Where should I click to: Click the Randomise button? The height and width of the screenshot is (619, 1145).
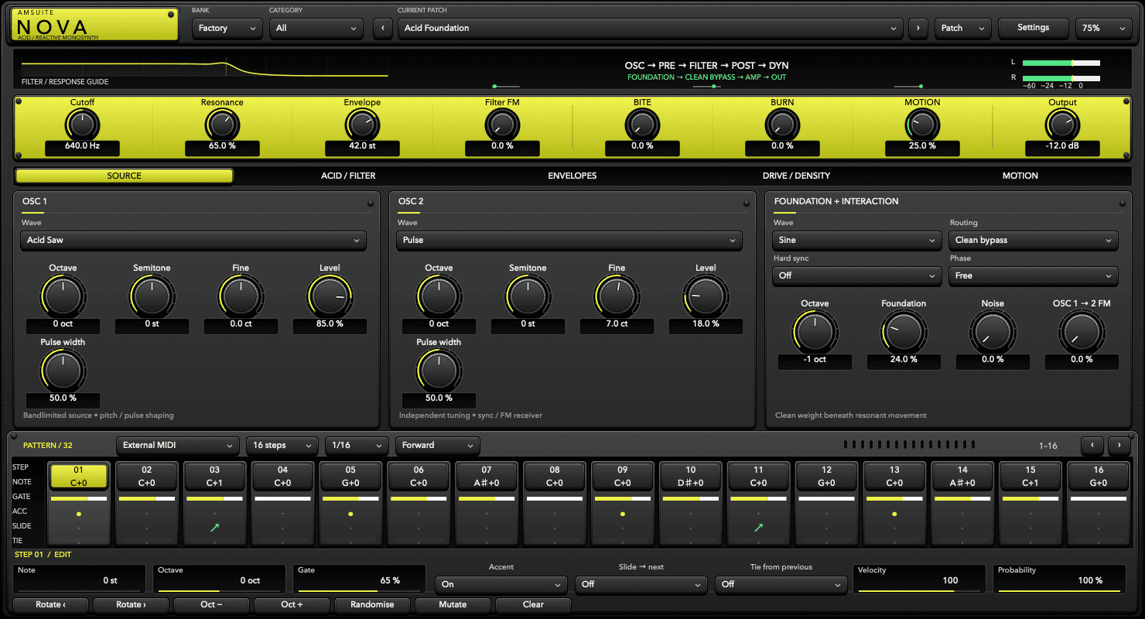(x=372, y=604)
